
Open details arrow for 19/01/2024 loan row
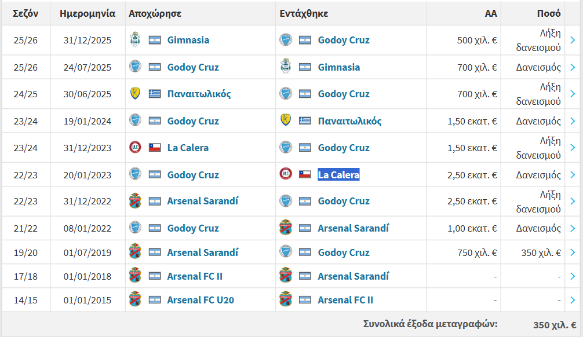click(573, 121)
